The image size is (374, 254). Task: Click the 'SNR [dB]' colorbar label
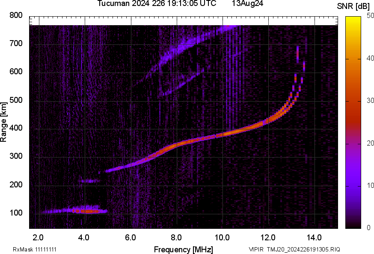[353, 6]
